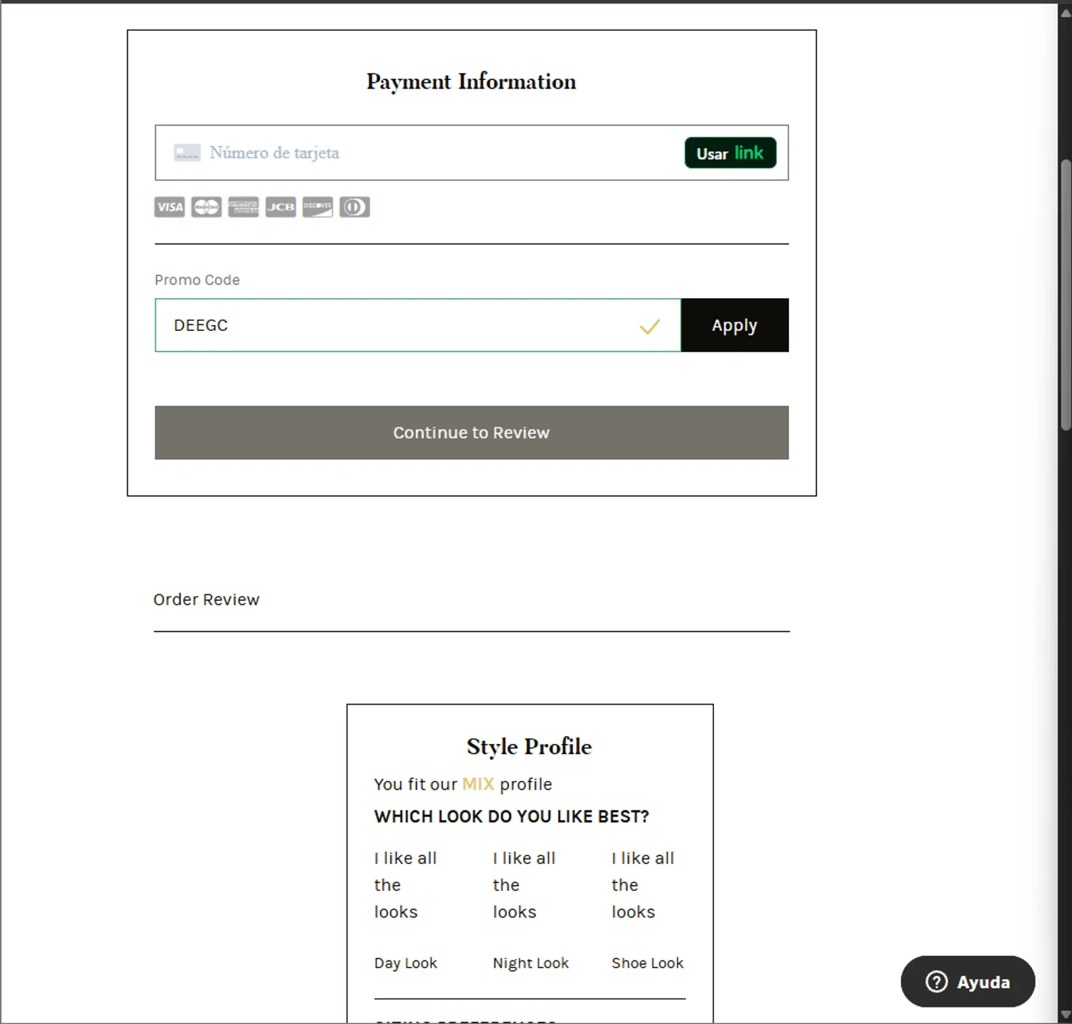
Task: Click the Night Look label
Action: pyautogui.click(x=531, y=963)
